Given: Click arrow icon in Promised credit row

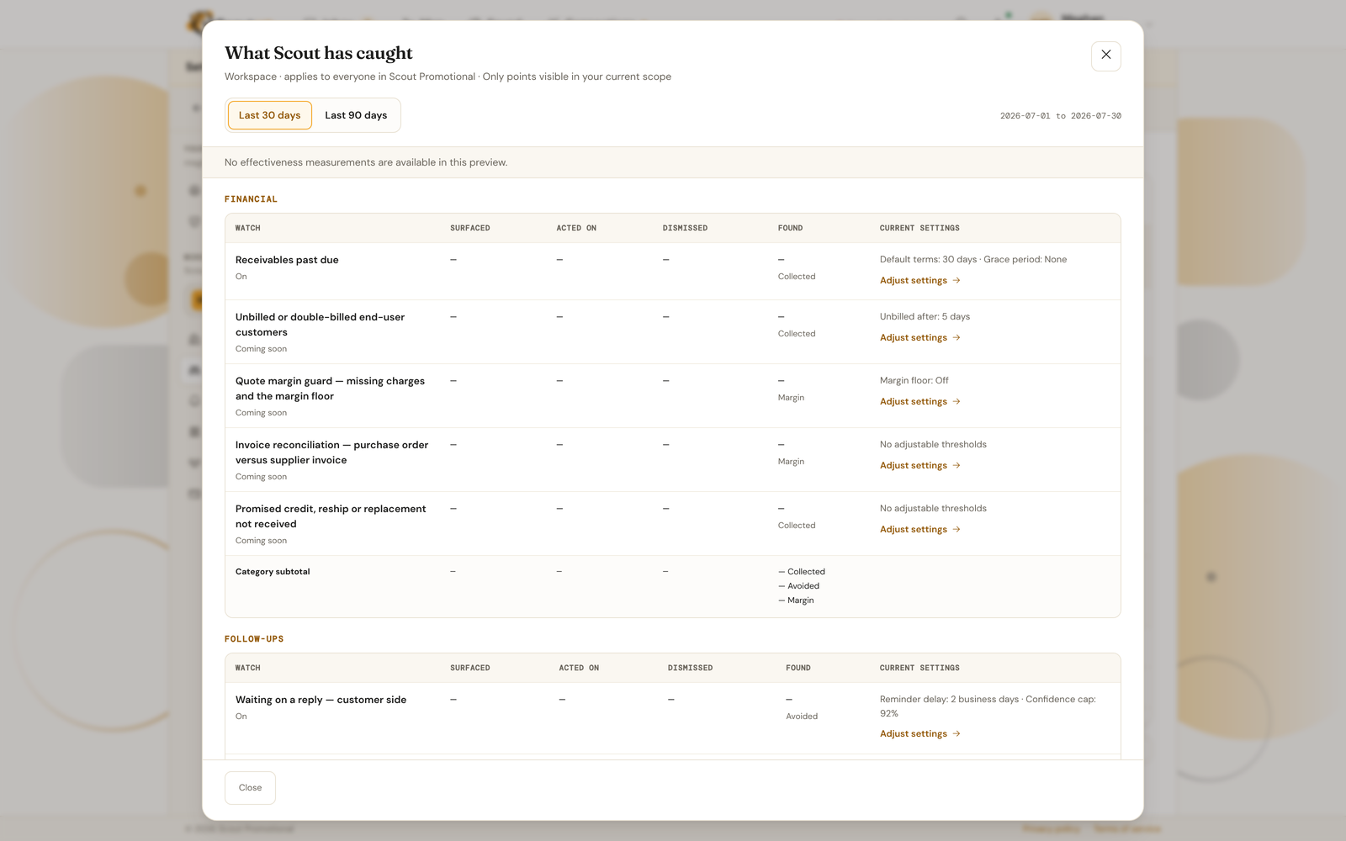Looking at the screenshot, I should pos(957,530).
